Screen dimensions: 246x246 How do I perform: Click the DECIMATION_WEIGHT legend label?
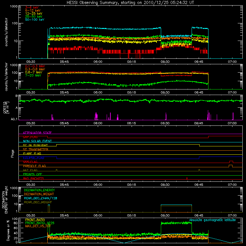pos(39,194)
